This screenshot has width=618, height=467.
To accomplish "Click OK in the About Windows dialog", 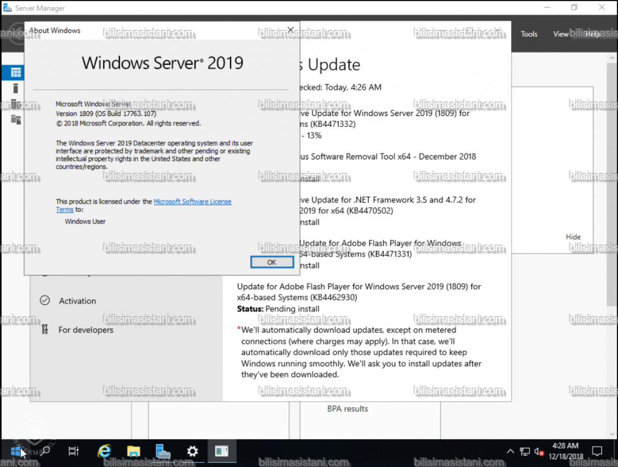I will 272,262.
